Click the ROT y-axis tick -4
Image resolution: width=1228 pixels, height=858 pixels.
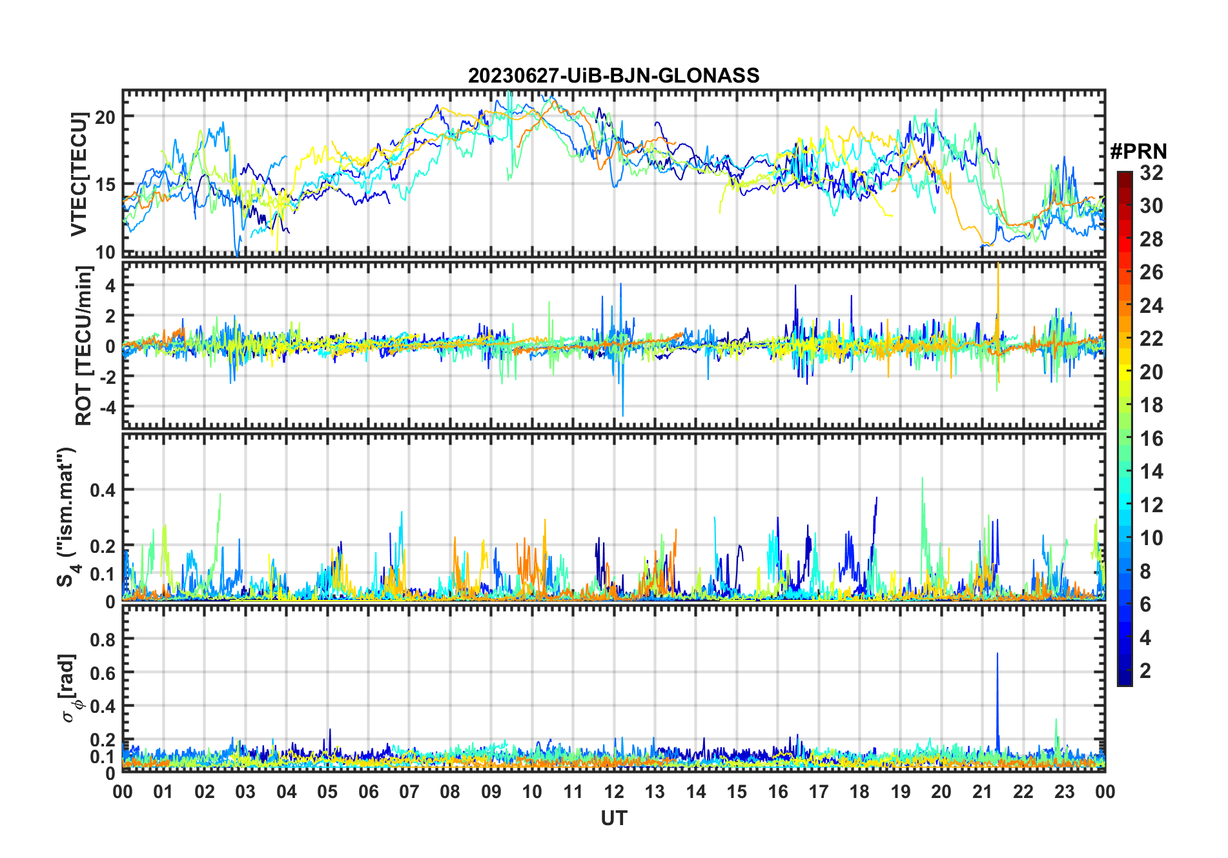pos(105,407)
